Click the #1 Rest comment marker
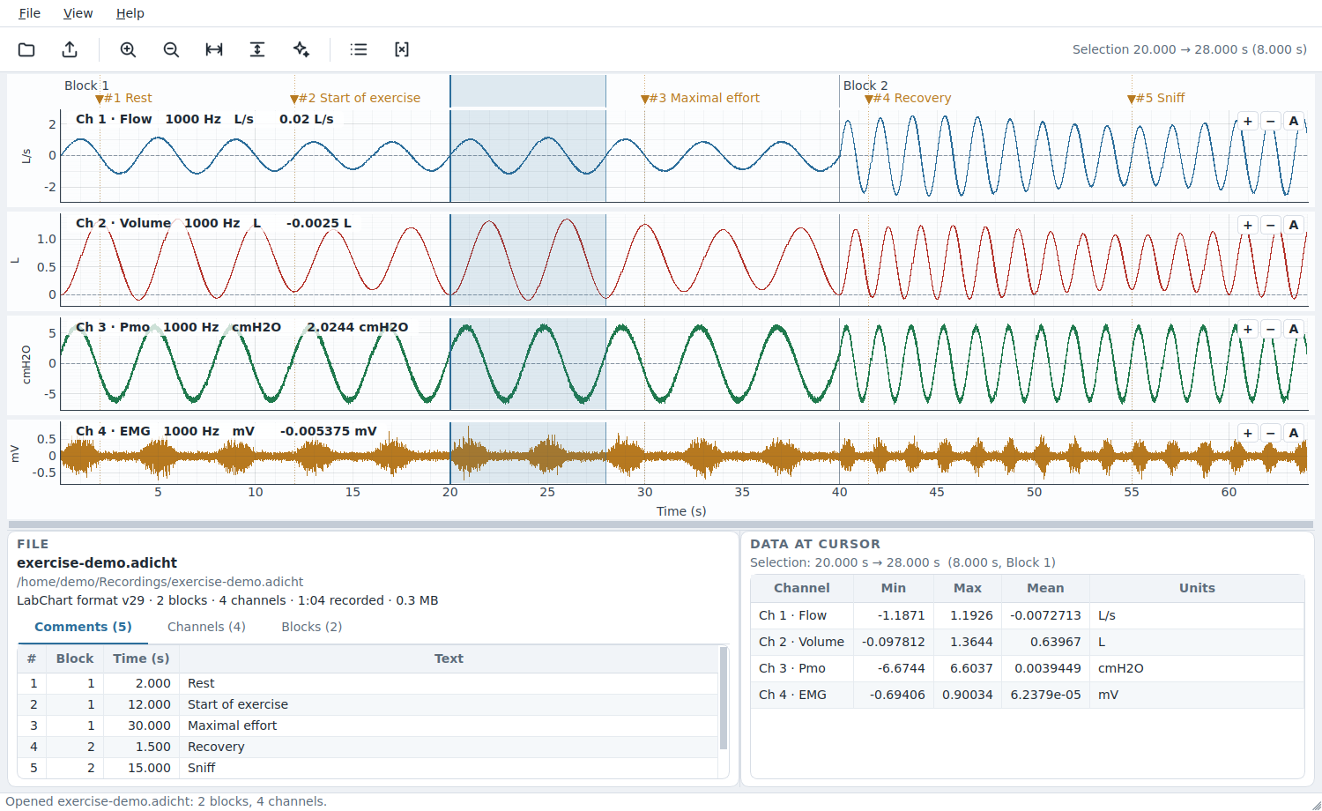Viewport: 1322px width, 811px height. (124, 98)
